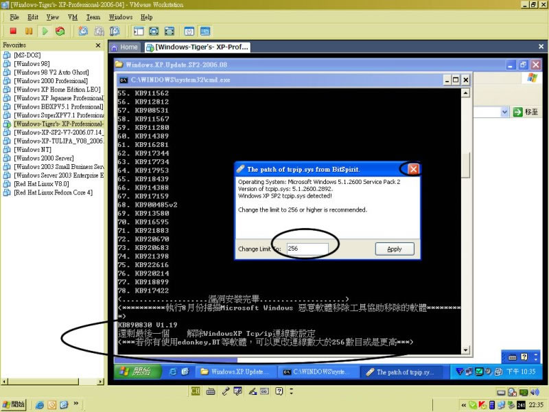Image resolution: width=549 pixels, height=412 pixels.
Task: Select Windows-XP-TULIPA_V08_2006 favorite
Action: (x=58, y=141)
